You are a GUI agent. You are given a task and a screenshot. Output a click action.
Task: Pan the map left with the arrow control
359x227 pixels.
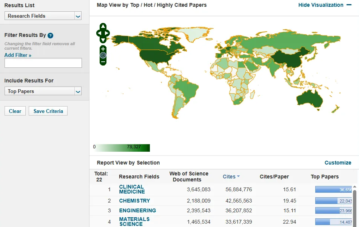[99, 33]
